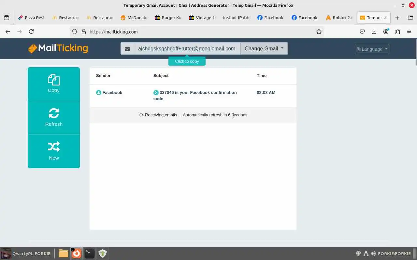Image resolution: width=417 pixels, height=260 pixels.
Task: Click the Subject column header
Action: click(x=161, y=75)
